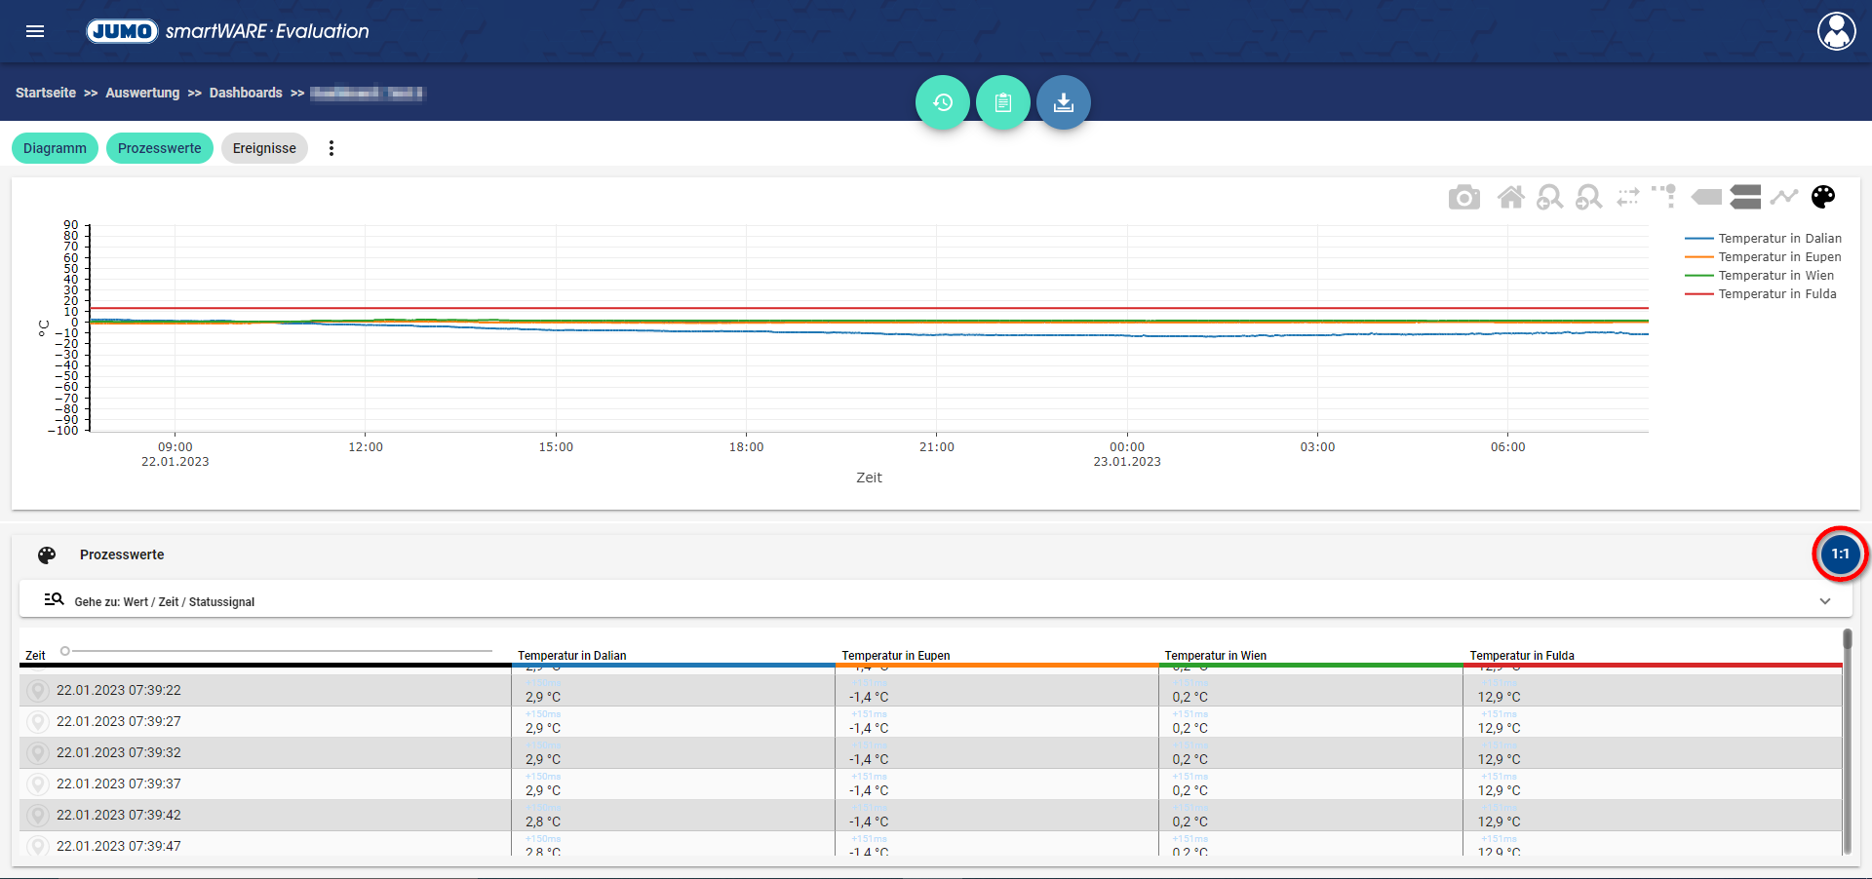Screen dimensions: 1872x879
Task: Navigate to Startseite breadcrumb link
Action: point(46,93)
